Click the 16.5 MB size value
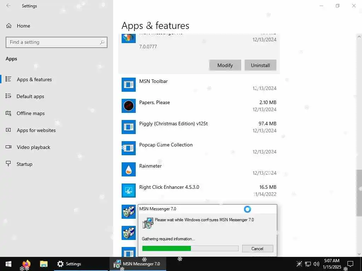Viewport: 362px width, 271px height. (x=268, y=187)
